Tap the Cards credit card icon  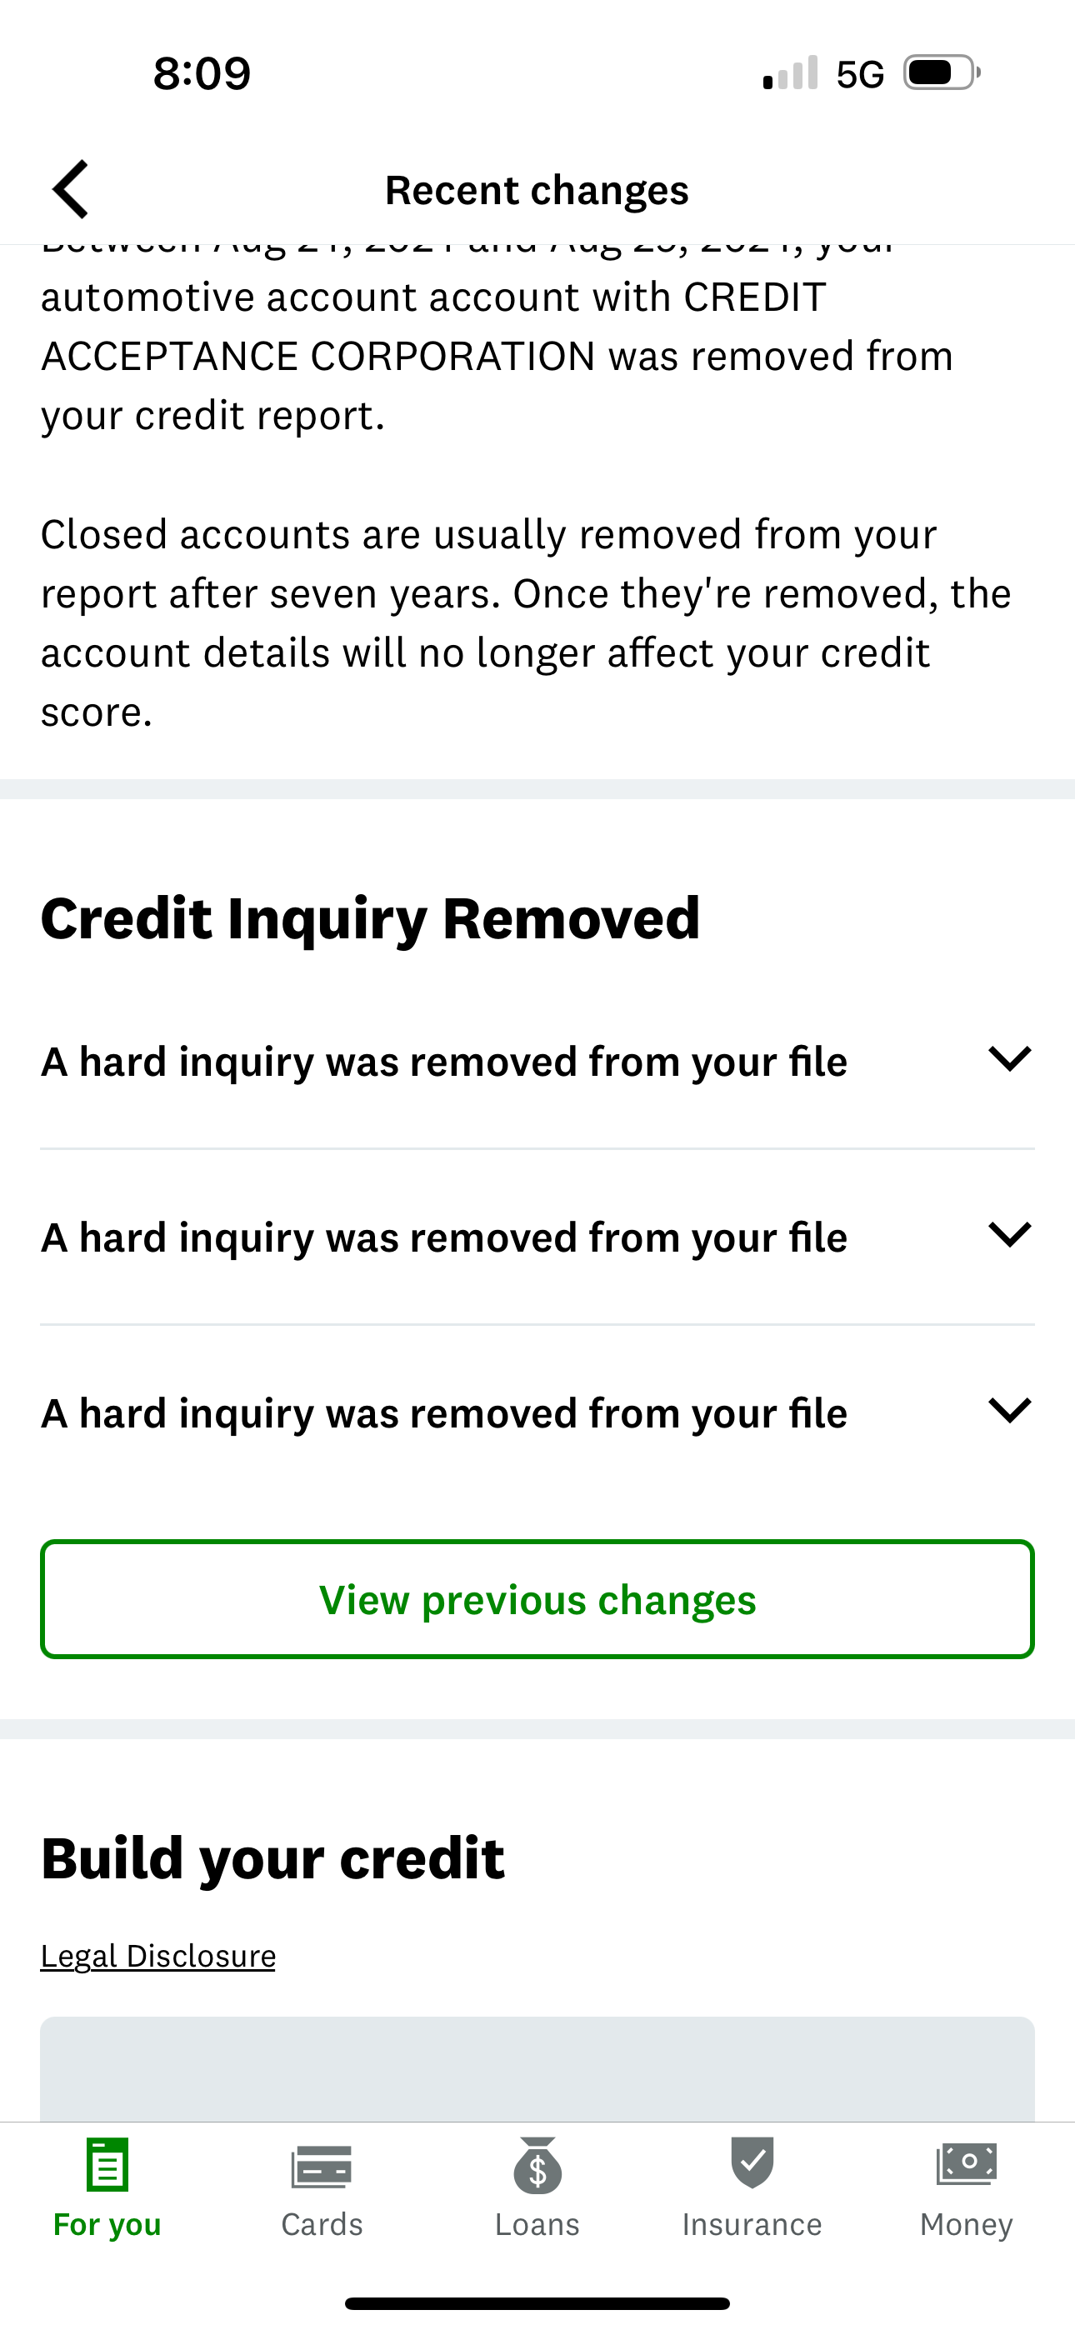(x=321, y=2167)
